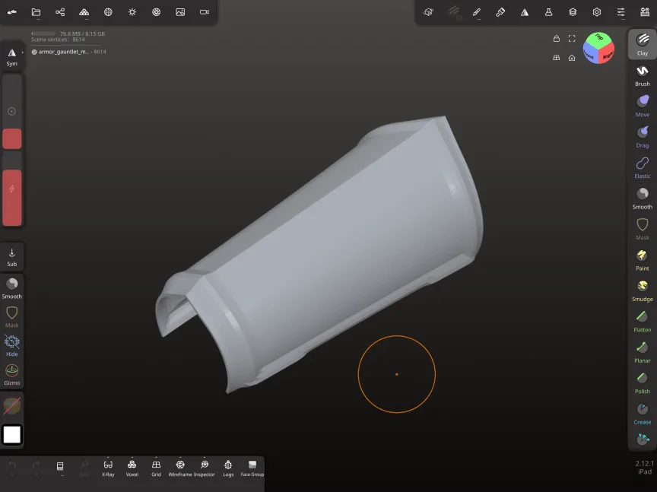Open the Camera menu
Viewport: 657px width, 492px height.
click(204, 12)
